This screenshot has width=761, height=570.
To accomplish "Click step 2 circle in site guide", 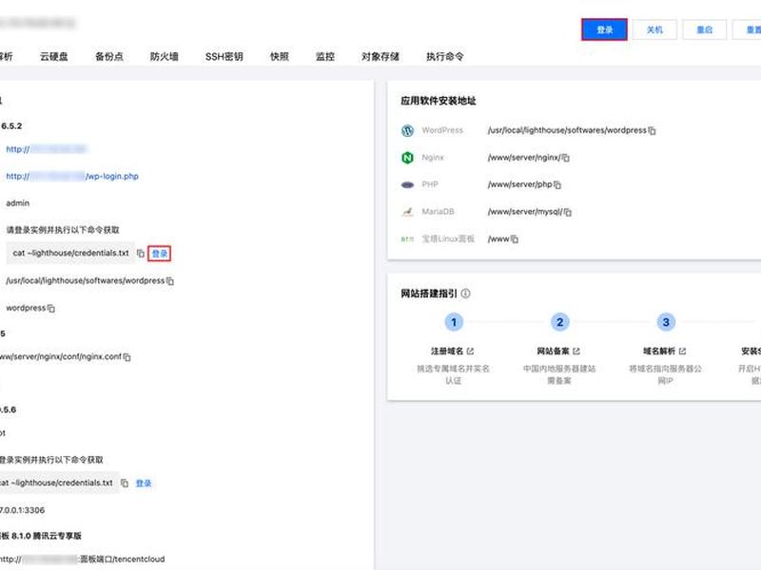I will click(560, 322).
